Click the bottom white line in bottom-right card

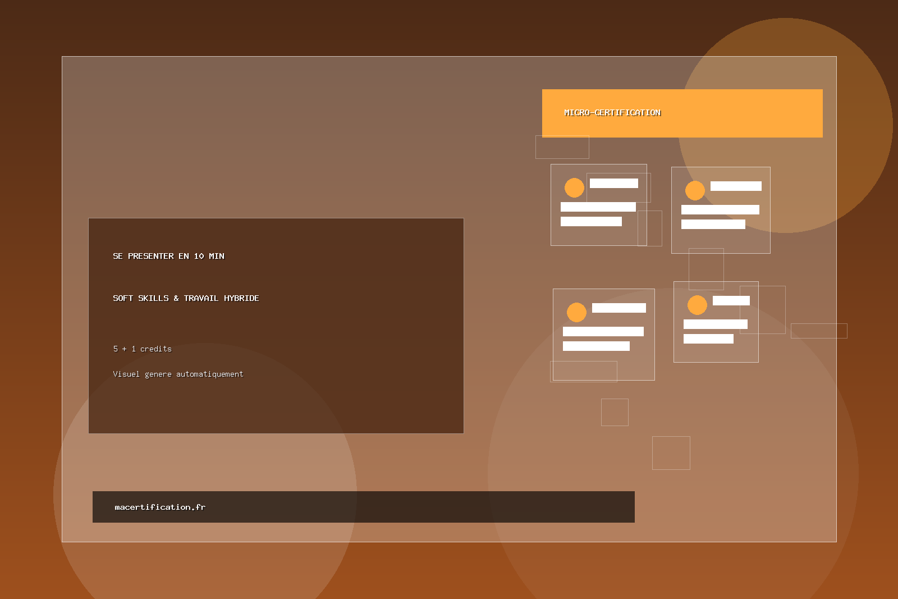708,339
